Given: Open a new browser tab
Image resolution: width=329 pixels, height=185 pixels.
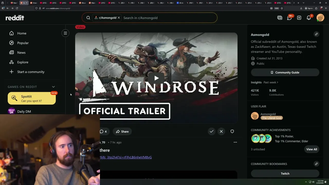Looking at the screenshot, I should coord(298,3).
